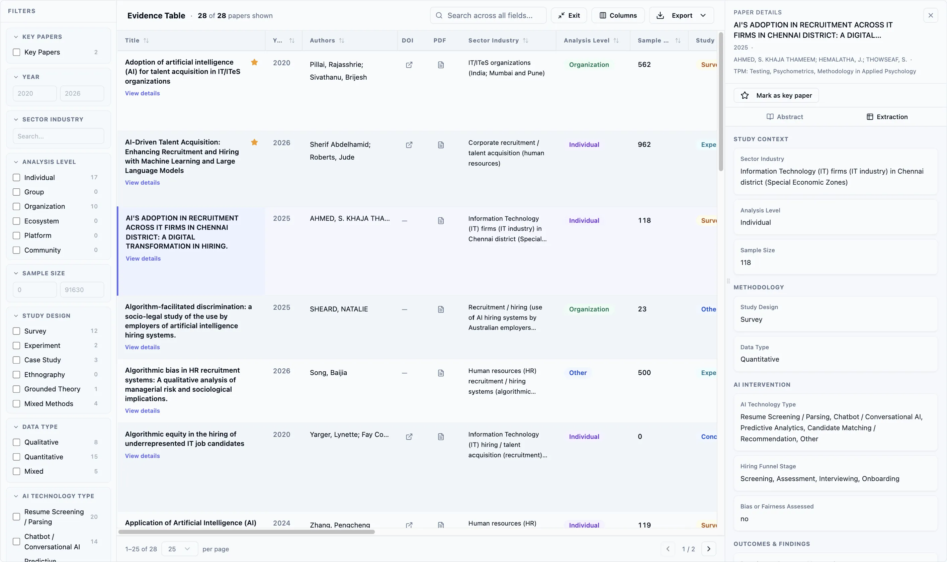Image resolution: width=947 pixels, height=562 pixels.
Task: Go to next page of results
Action: pos(708,549)
